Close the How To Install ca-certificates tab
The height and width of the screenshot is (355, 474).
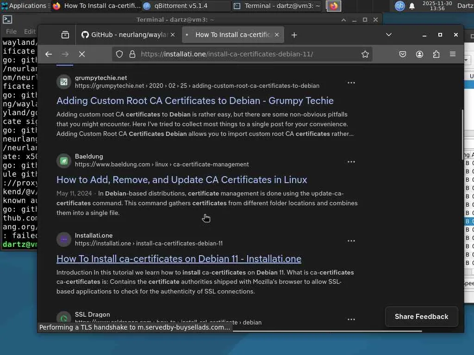tap(277, 35)
